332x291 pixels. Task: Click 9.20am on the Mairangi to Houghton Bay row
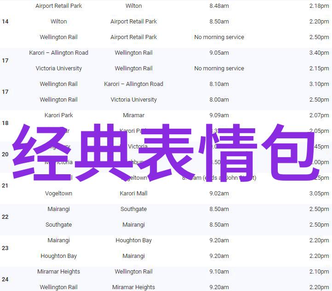tap(219, 240)
